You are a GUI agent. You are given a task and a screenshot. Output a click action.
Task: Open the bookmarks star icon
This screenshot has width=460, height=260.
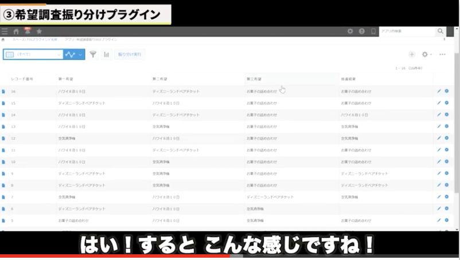tap(39, 31)
